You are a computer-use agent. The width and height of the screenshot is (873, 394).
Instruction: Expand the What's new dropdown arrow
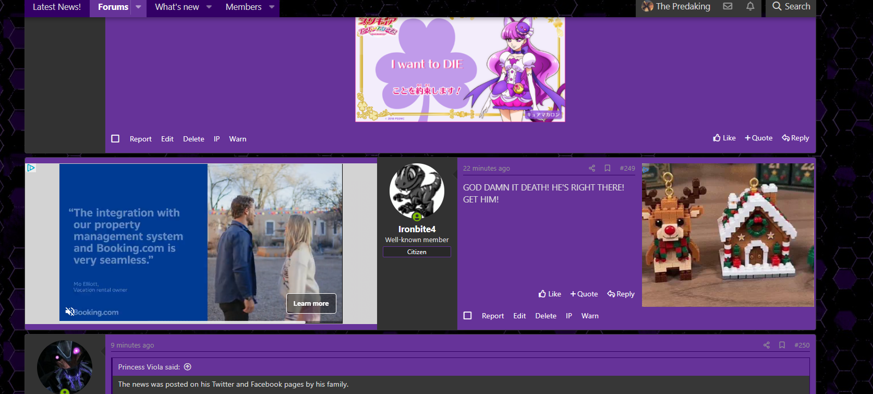tap(209, 7)
